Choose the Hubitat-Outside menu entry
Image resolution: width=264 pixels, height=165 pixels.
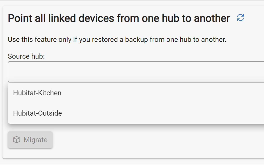(37, 113)
